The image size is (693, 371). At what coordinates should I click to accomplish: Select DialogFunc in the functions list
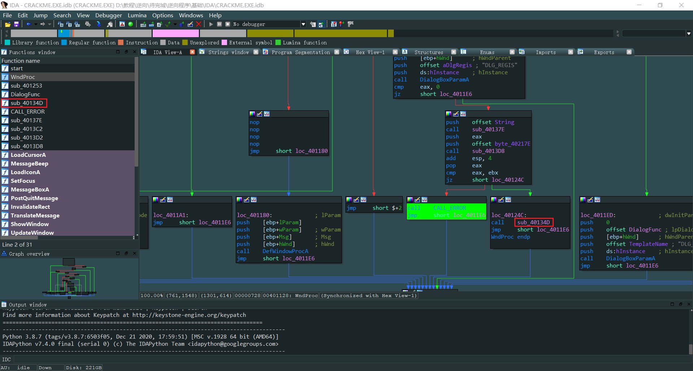coord(25,94)
